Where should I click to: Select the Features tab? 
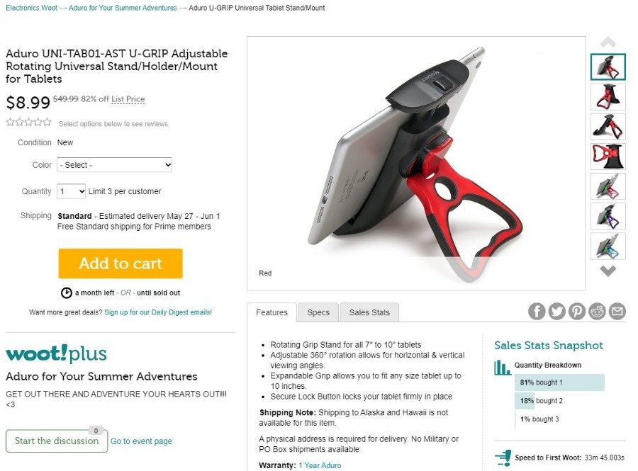(x=272, y=312)
